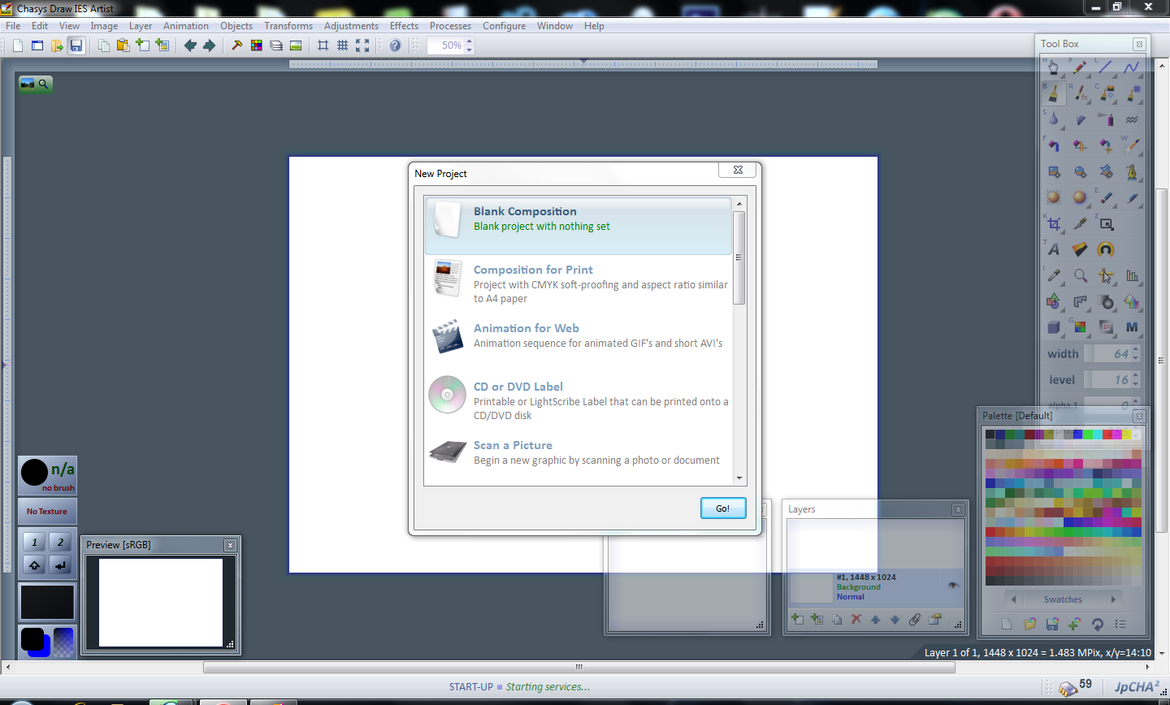Open the palette list options icon

point(1120,624)
